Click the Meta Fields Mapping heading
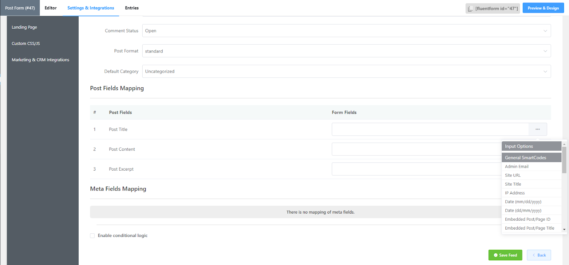Viewport: 569px width, 265px height. point(118,189)
